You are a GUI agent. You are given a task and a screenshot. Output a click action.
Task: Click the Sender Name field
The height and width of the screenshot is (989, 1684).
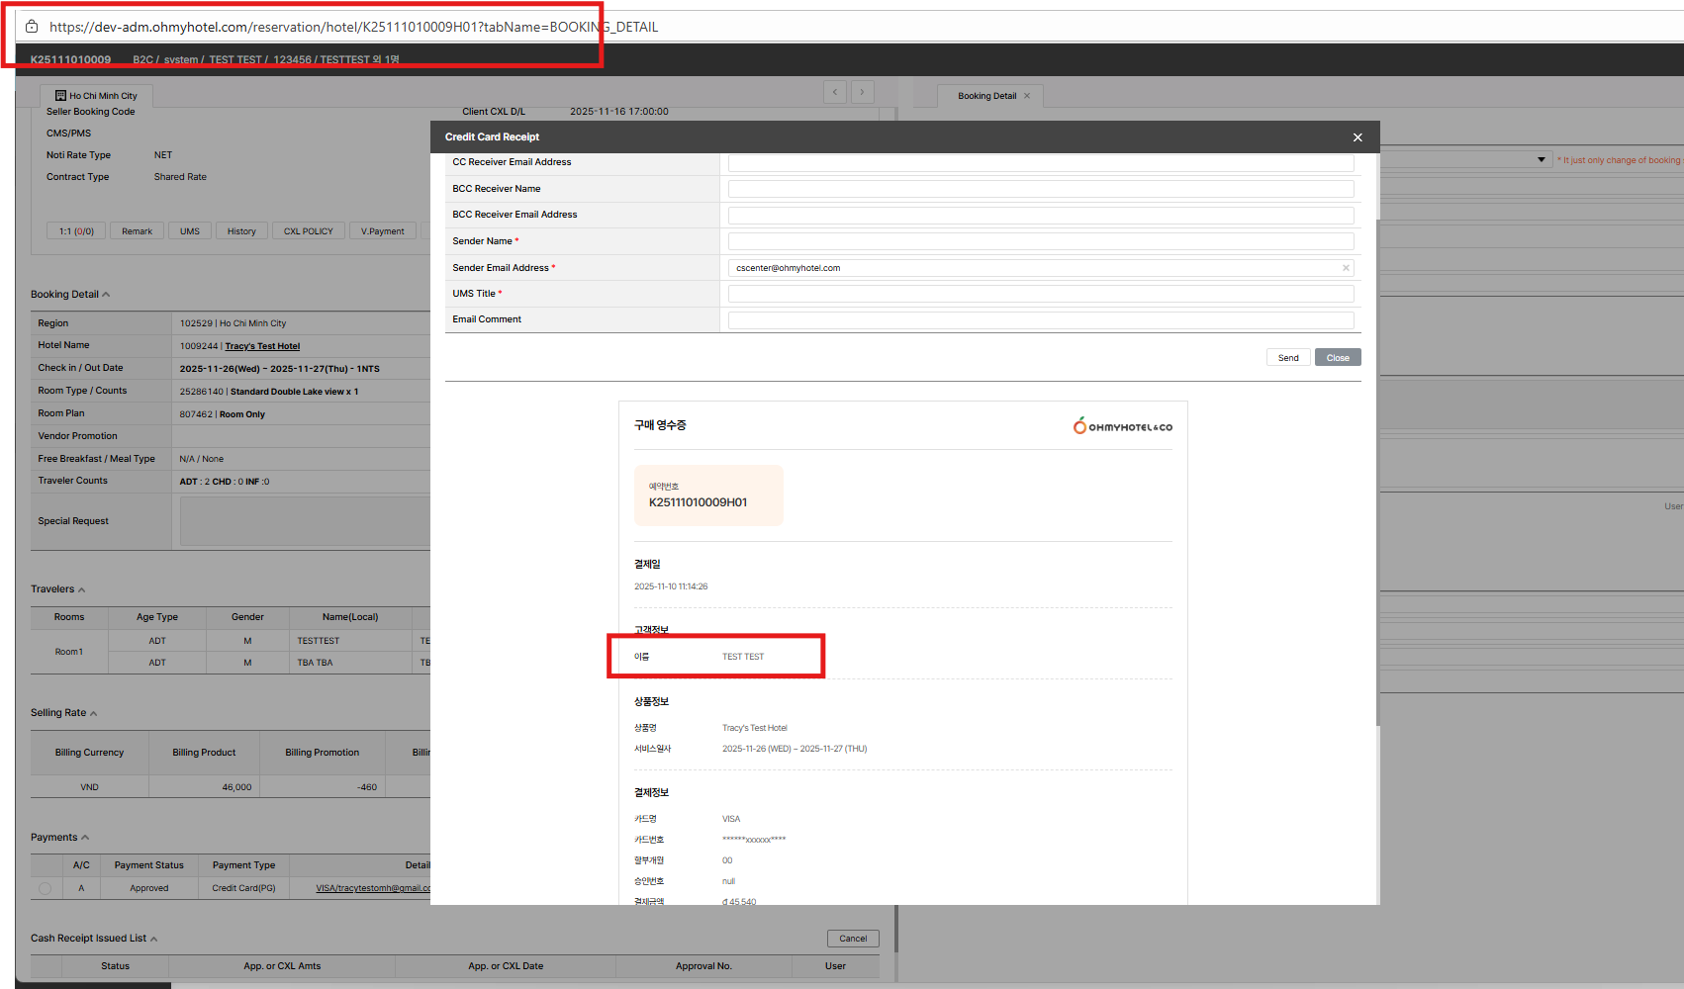pyautogui.click(x=1041, y=241)
